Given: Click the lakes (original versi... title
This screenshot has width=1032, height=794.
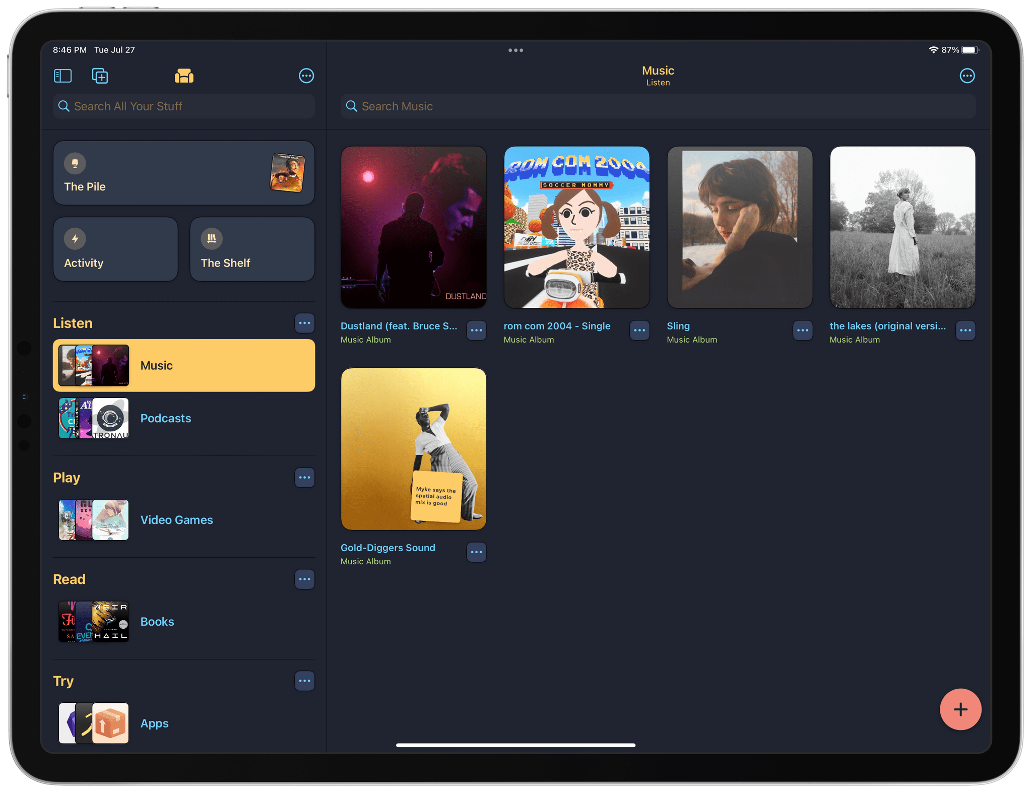Looking at the screenshot, I should click(888, 326).
